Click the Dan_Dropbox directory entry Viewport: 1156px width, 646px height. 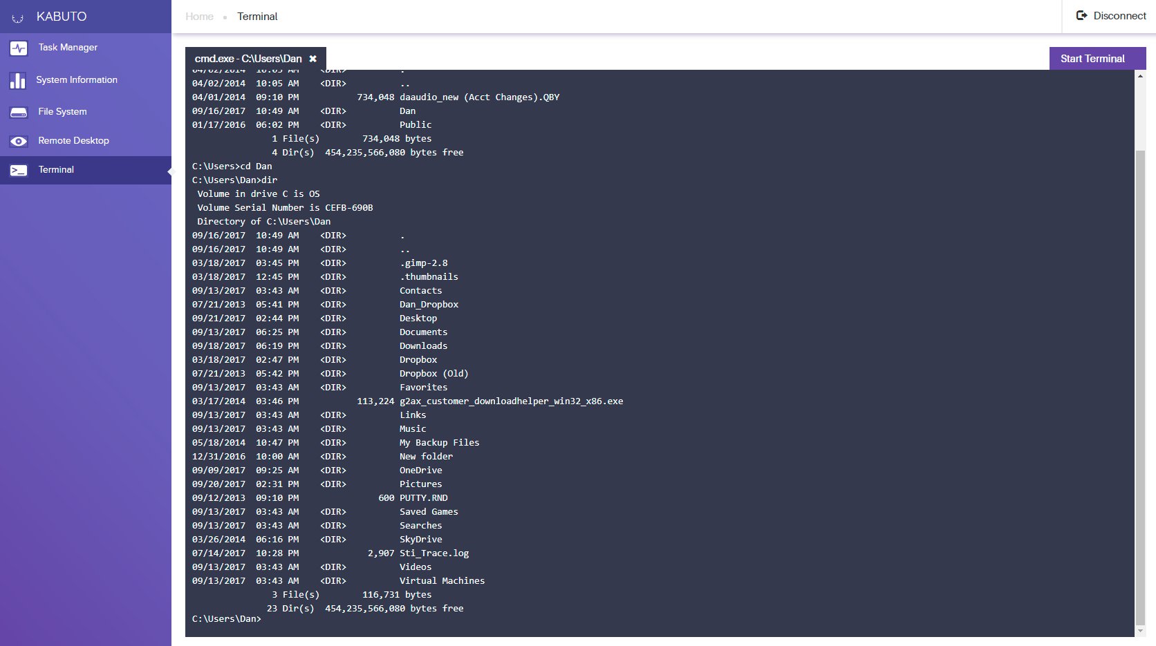[x=429, y=305]
